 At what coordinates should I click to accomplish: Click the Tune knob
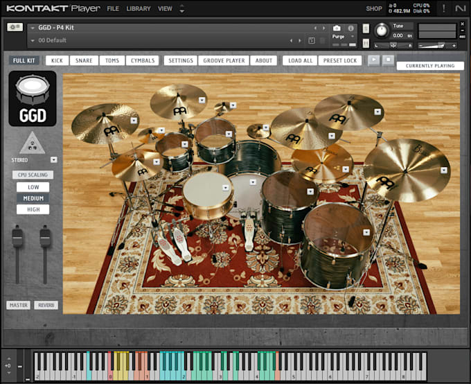point(382,30)
